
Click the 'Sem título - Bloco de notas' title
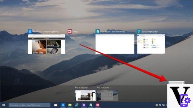(112, 31)
